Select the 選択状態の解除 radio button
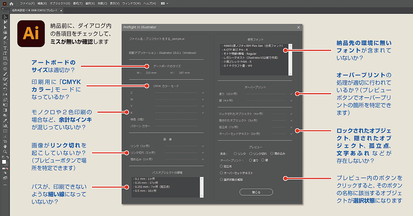The height and width of the screenshot is (216, 413). 221,179
